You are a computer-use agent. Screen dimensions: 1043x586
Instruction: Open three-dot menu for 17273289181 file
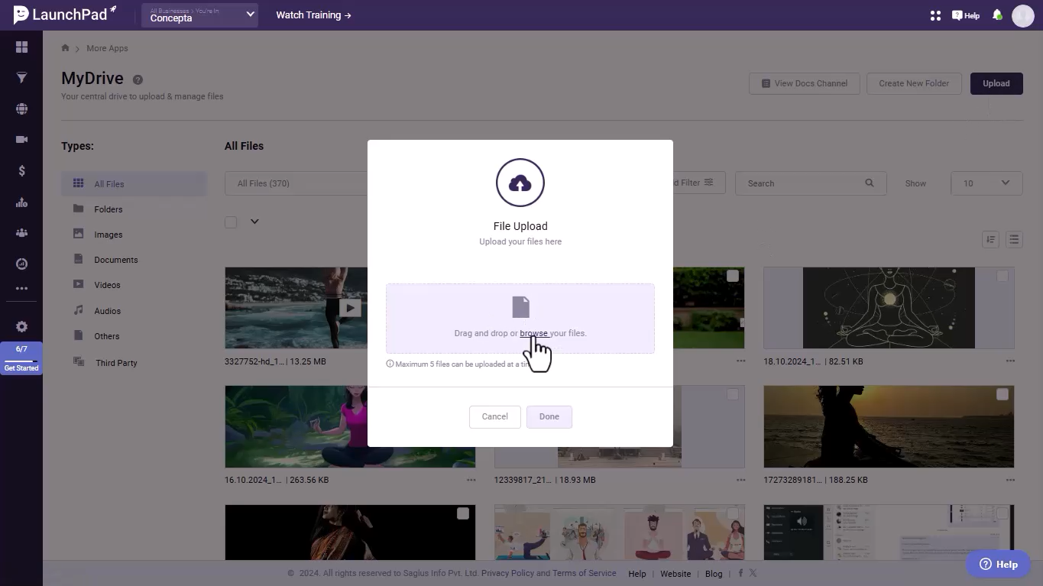[1010, 480]
